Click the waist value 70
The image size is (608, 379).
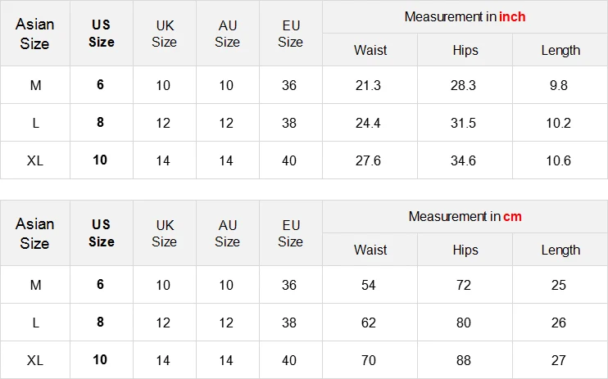[368, 360]
